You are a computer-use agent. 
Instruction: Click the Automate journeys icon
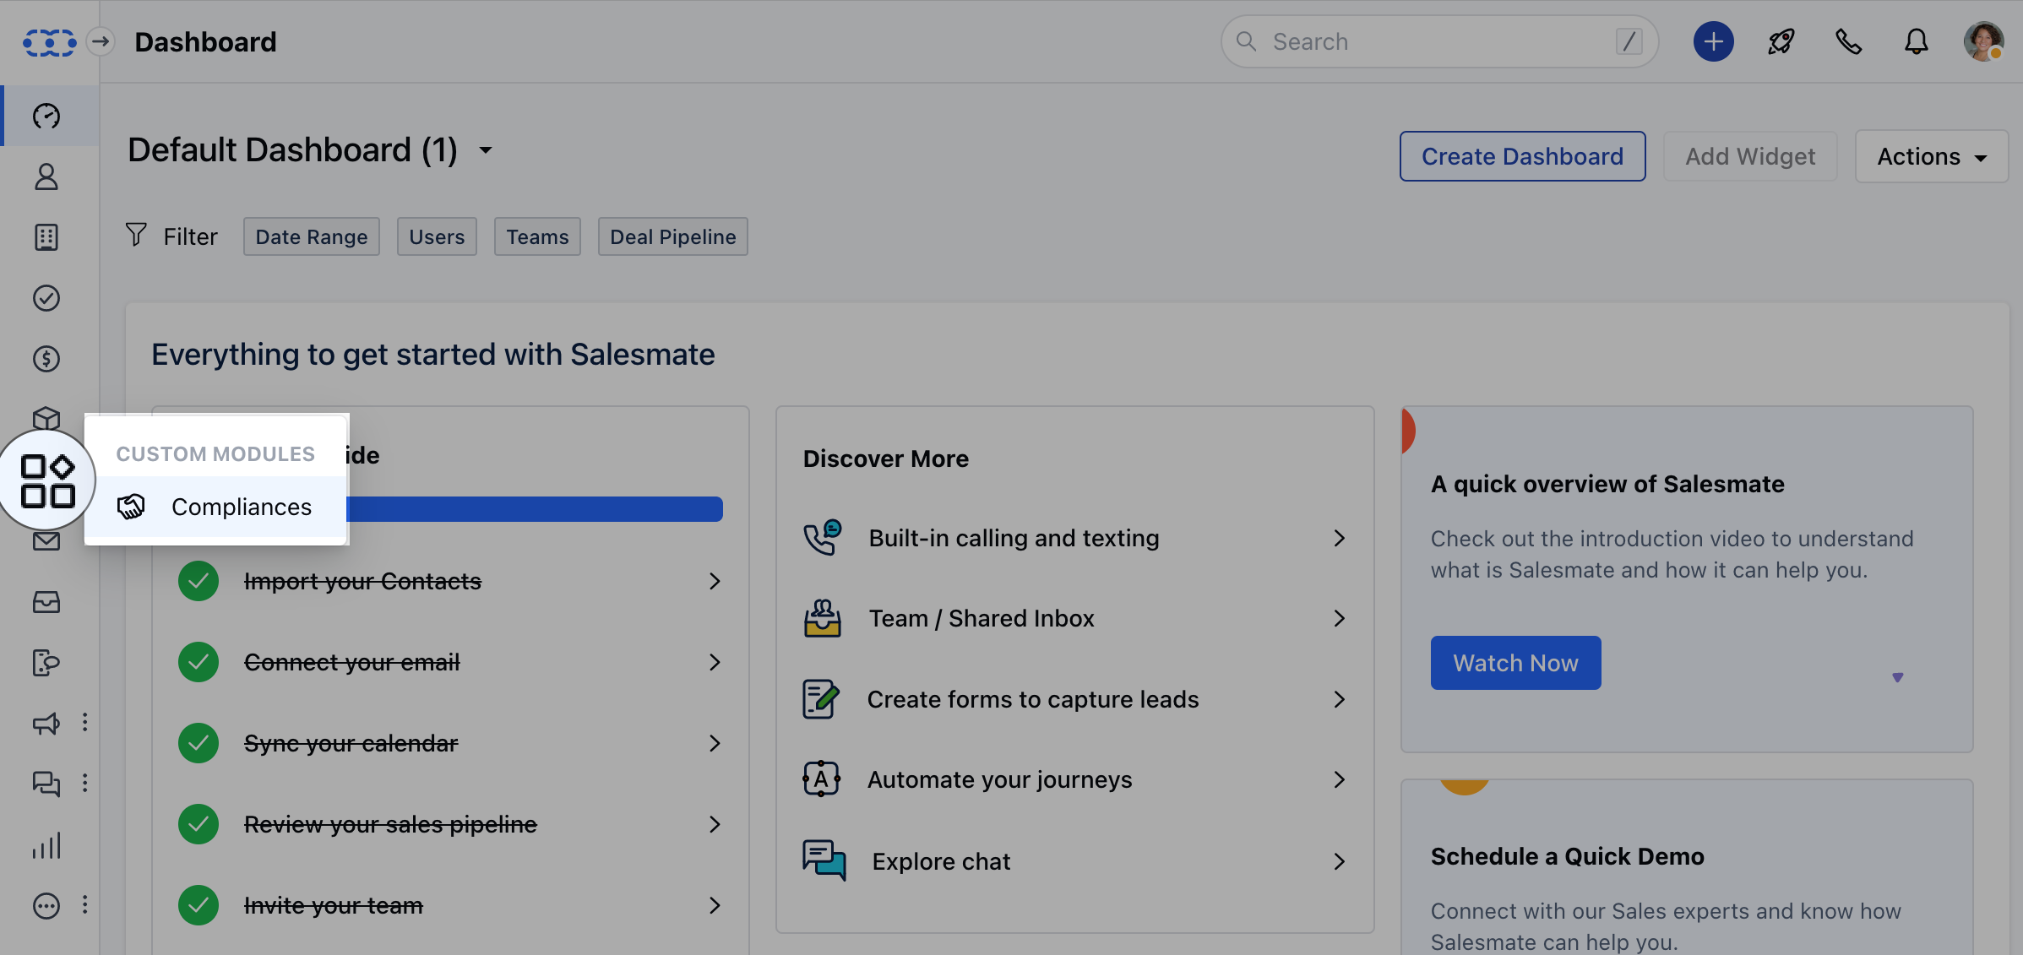point(821,779)
